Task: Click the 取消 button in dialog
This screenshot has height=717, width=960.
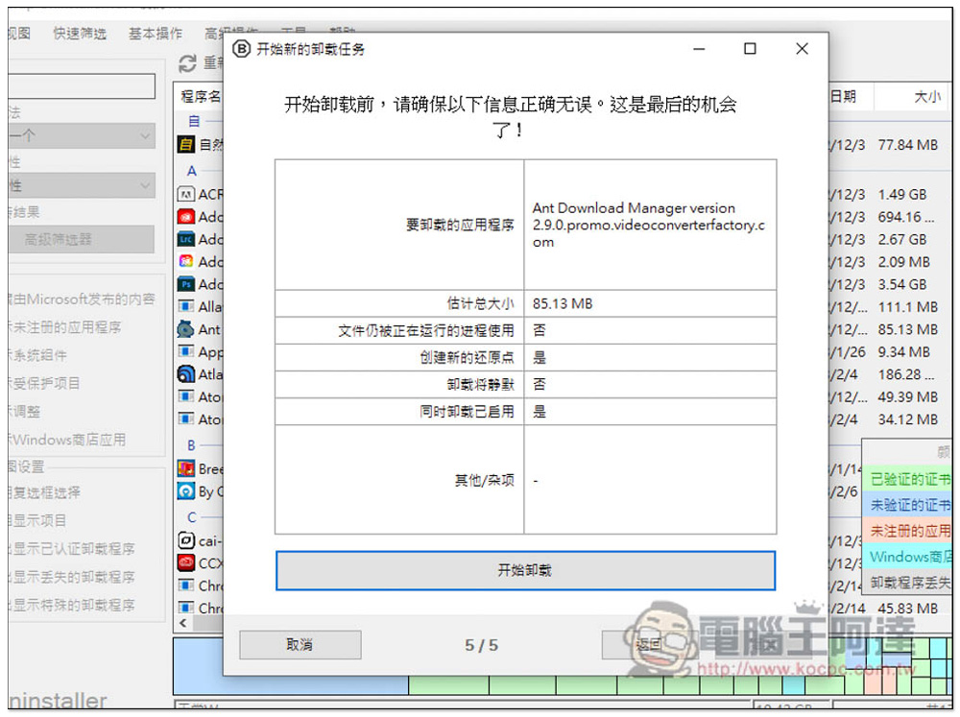Action: coord(300,645)
